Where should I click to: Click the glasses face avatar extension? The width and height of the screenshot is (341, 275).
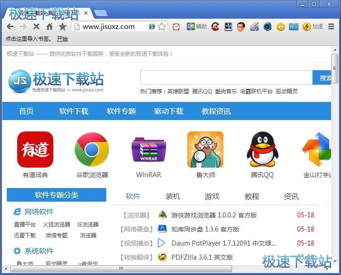(241, 27)
